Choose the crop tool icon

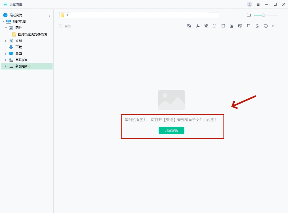(249, 26)
